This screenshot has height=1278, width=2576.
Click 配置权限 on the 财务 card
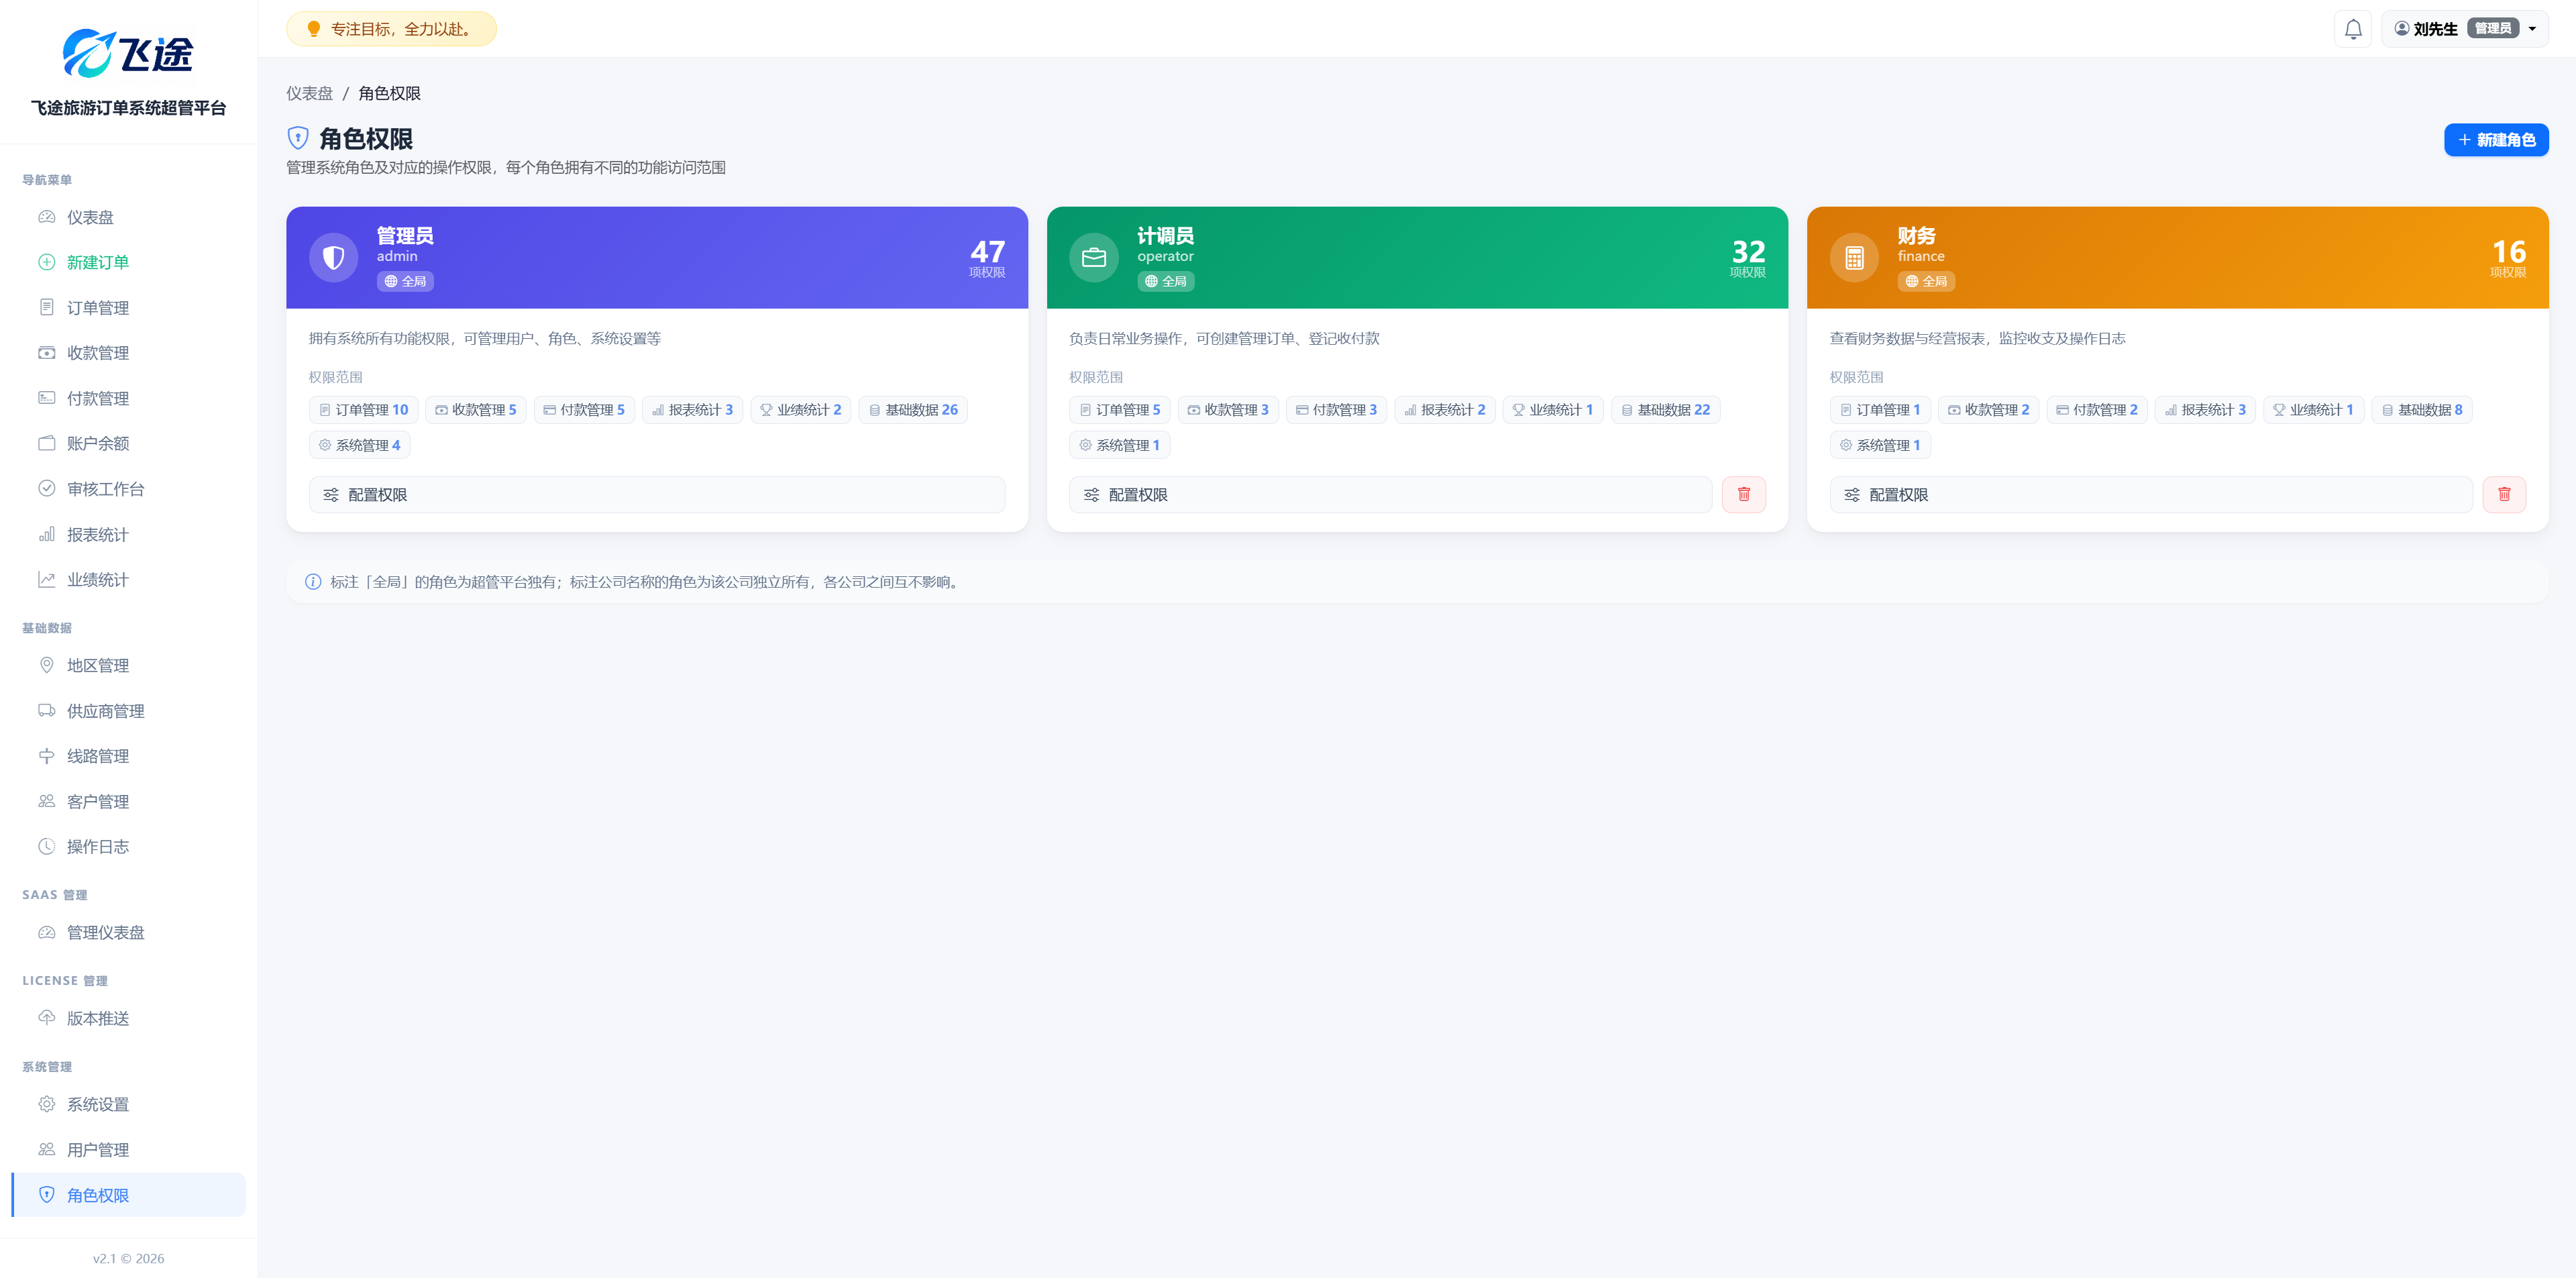pos(2151,495)
